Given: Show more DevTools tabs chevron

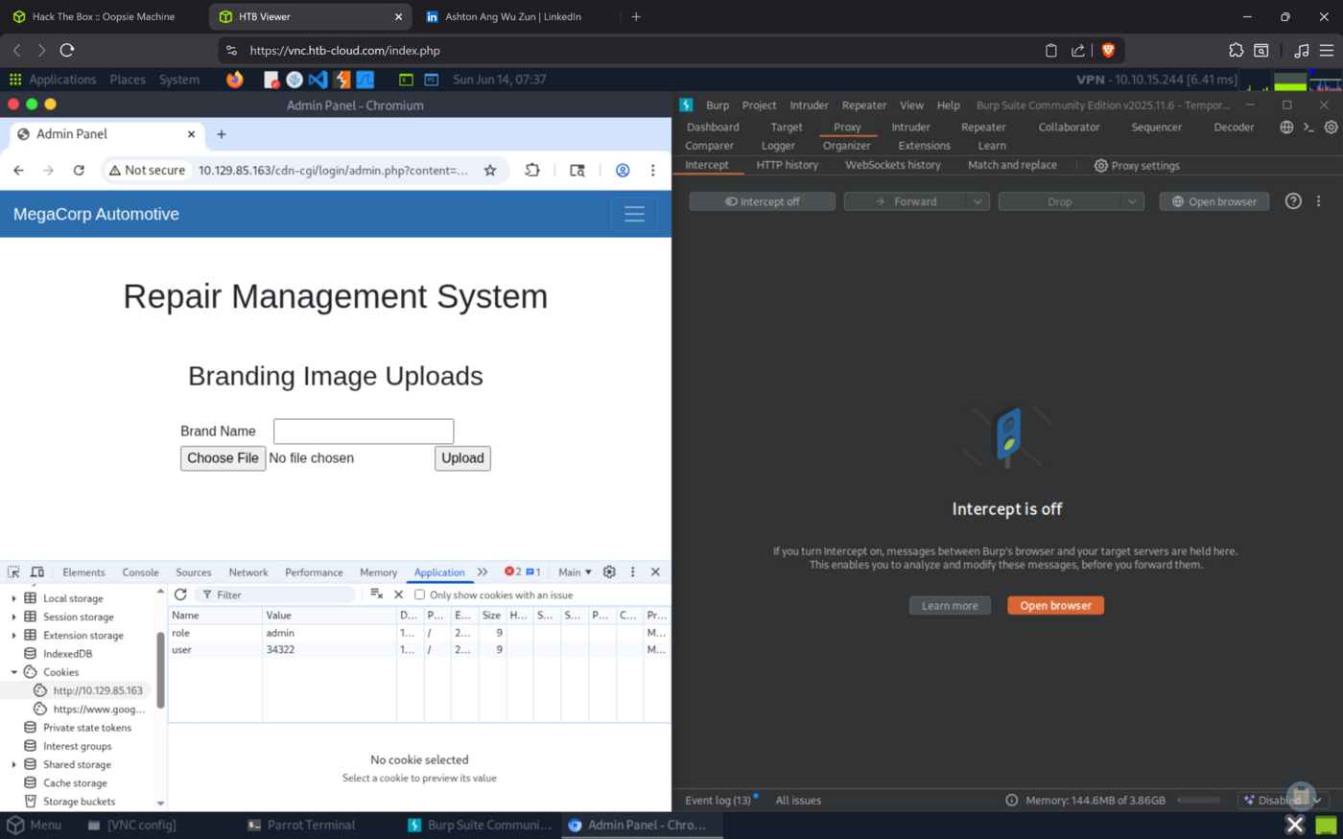Looking at the screenshot, I should pos(483,571).
